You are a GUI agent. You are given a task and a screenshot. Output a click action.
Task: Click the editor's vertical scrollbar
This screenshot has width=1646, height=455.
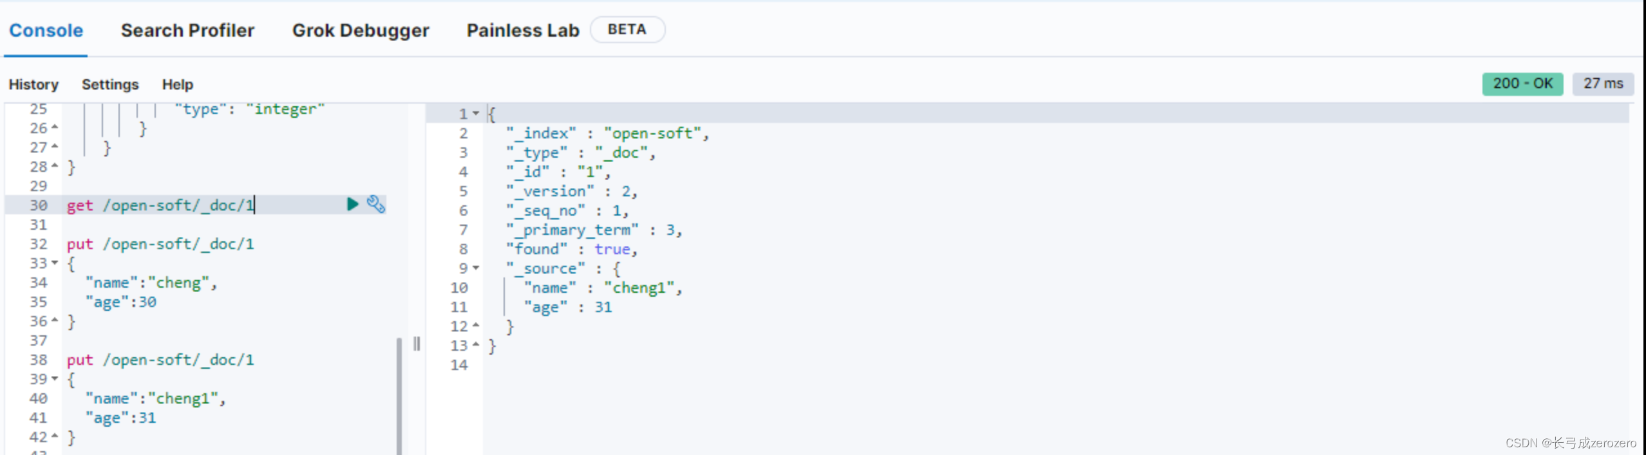pos(399,395)
